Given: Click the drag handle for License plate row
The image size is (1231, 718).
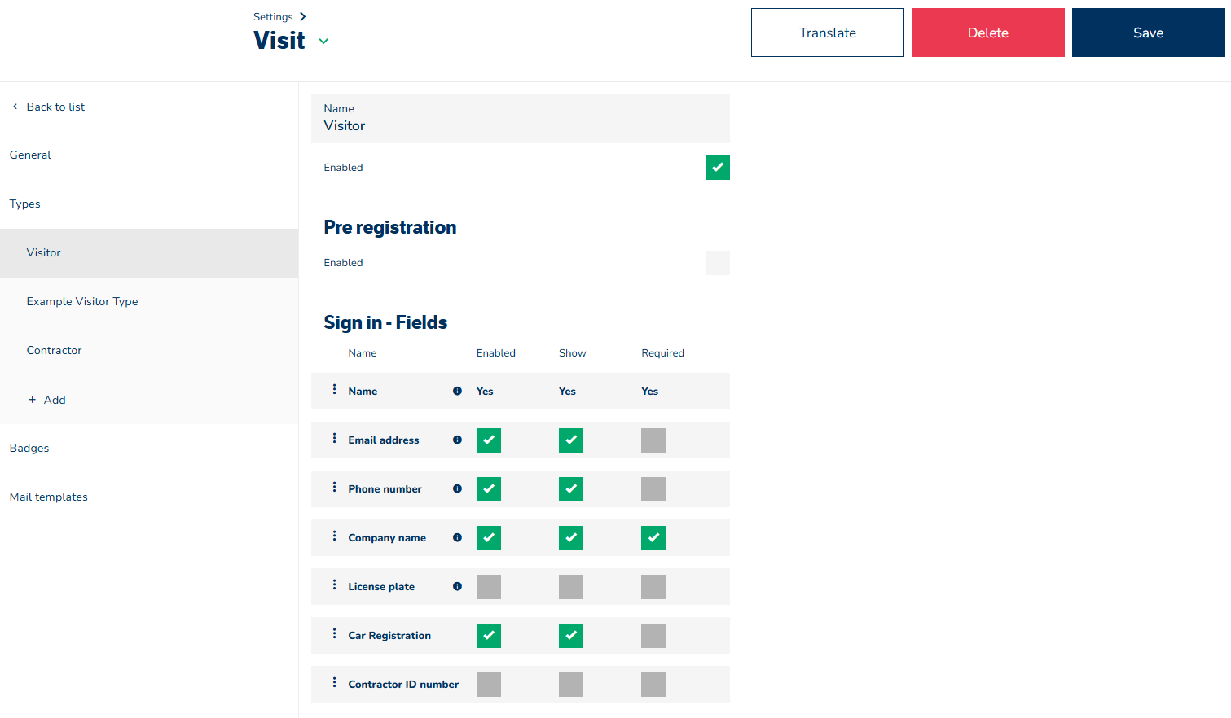Looking at the screenshot, I should [334, 585].
